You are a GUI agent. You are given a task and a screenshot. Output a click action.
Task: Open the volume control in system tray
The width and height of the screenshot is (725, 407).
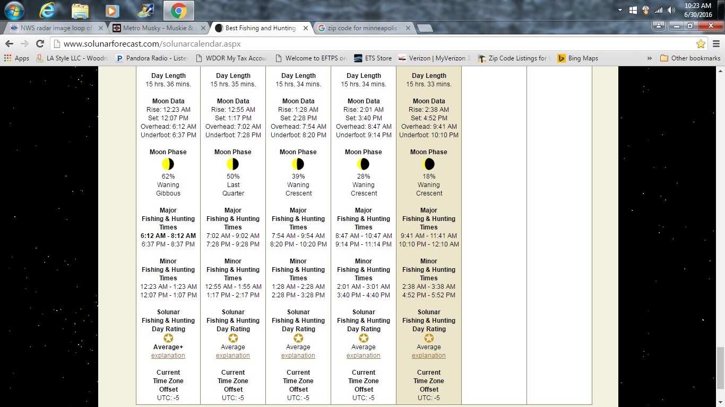click(x=671, y=10)
